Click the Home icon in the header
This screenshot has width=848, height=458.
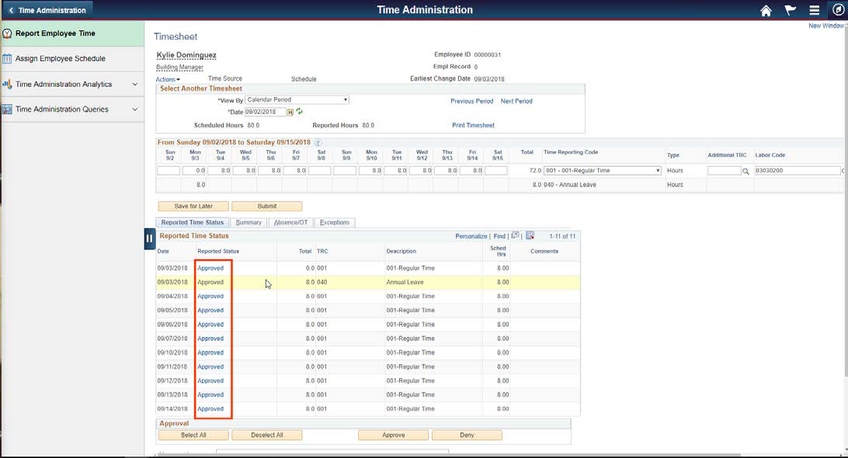tap(765, 10)
